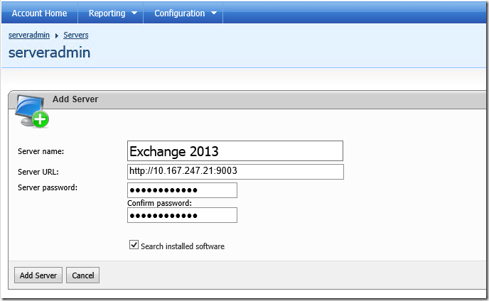Click the breadcrumb arrow separator

click(x=56, y=35)
